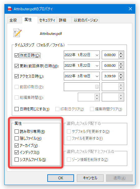This screenshot has height=189, width=140.
Task: Check システムファイル(S) attribute
Action: (16, 160)
